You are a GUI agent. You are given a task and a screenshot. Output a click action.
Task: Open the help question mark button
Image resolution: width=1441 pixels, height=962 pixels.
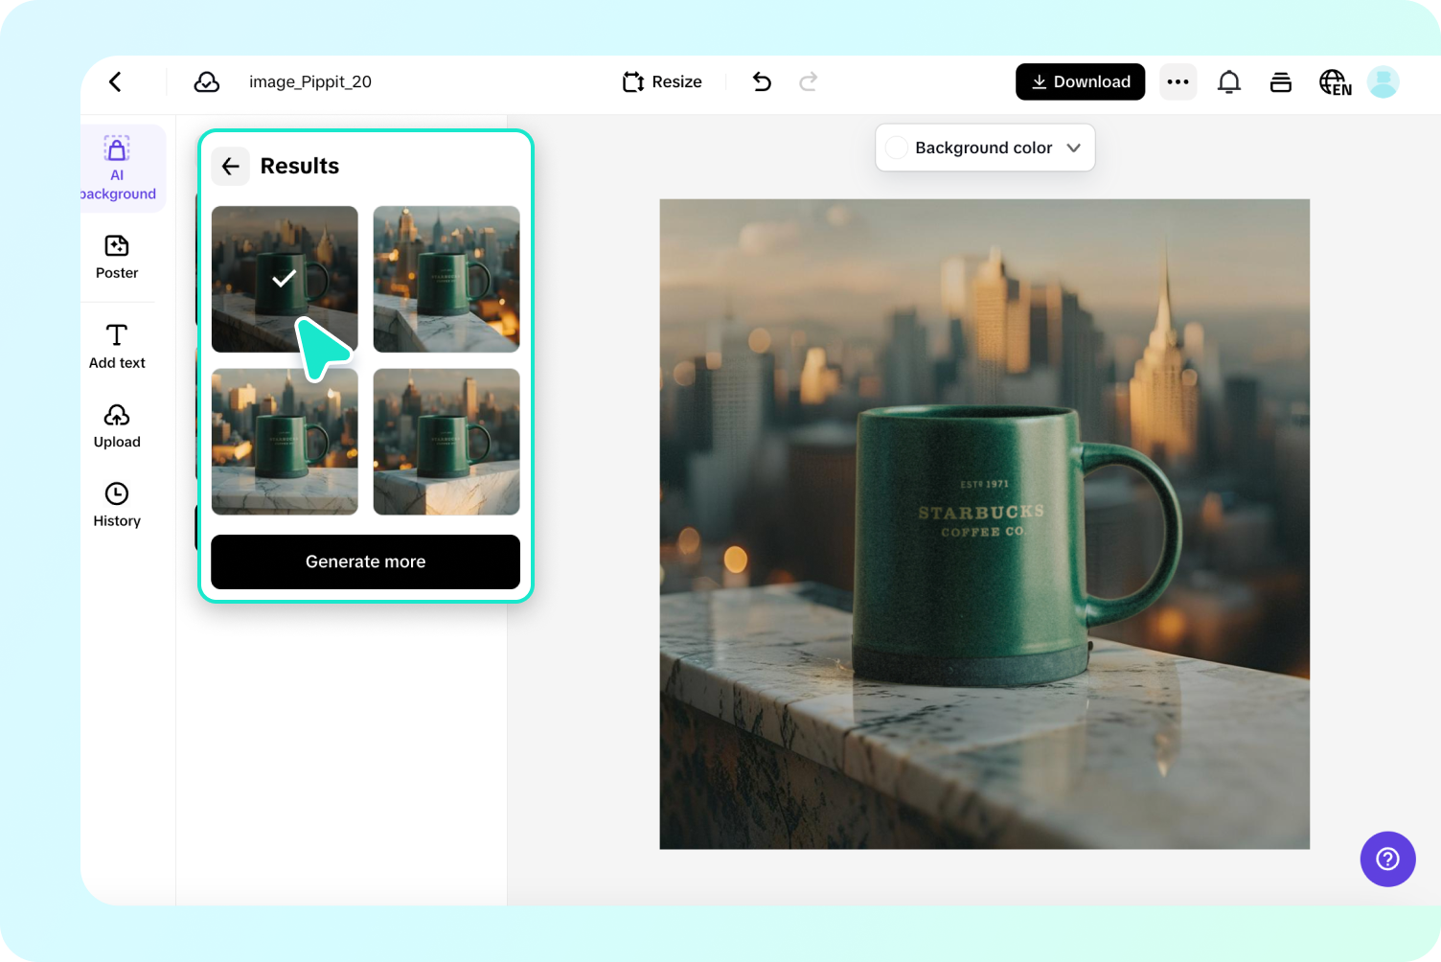click(x=1387, y=859)
